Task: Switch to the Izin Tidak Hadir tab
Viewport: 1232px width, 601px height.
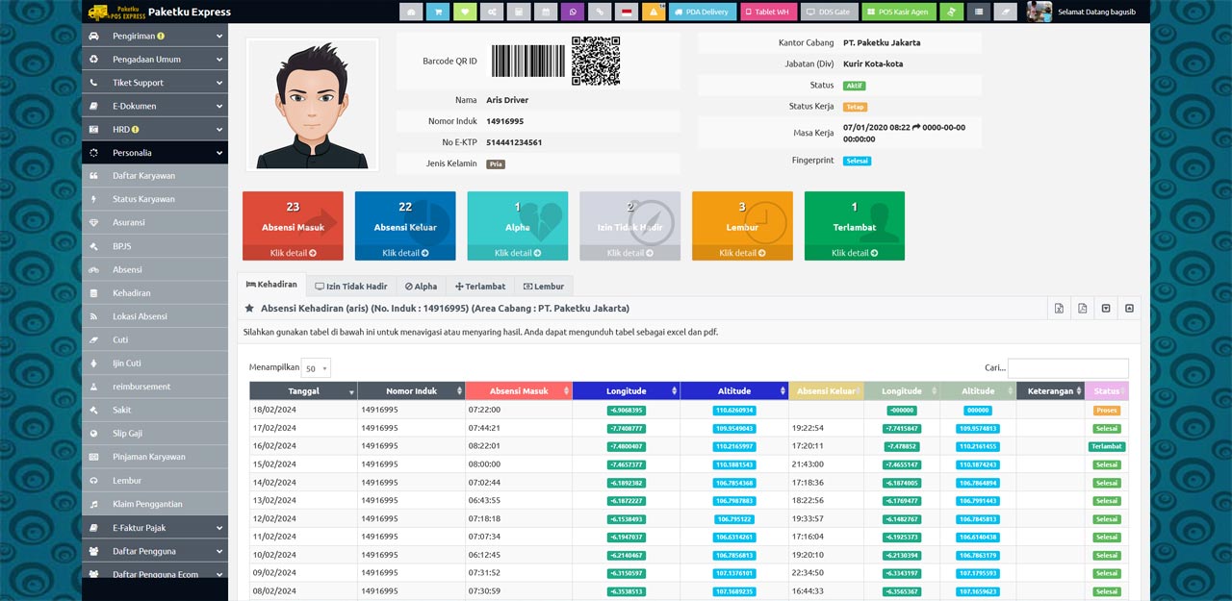Action: (350, 287)
